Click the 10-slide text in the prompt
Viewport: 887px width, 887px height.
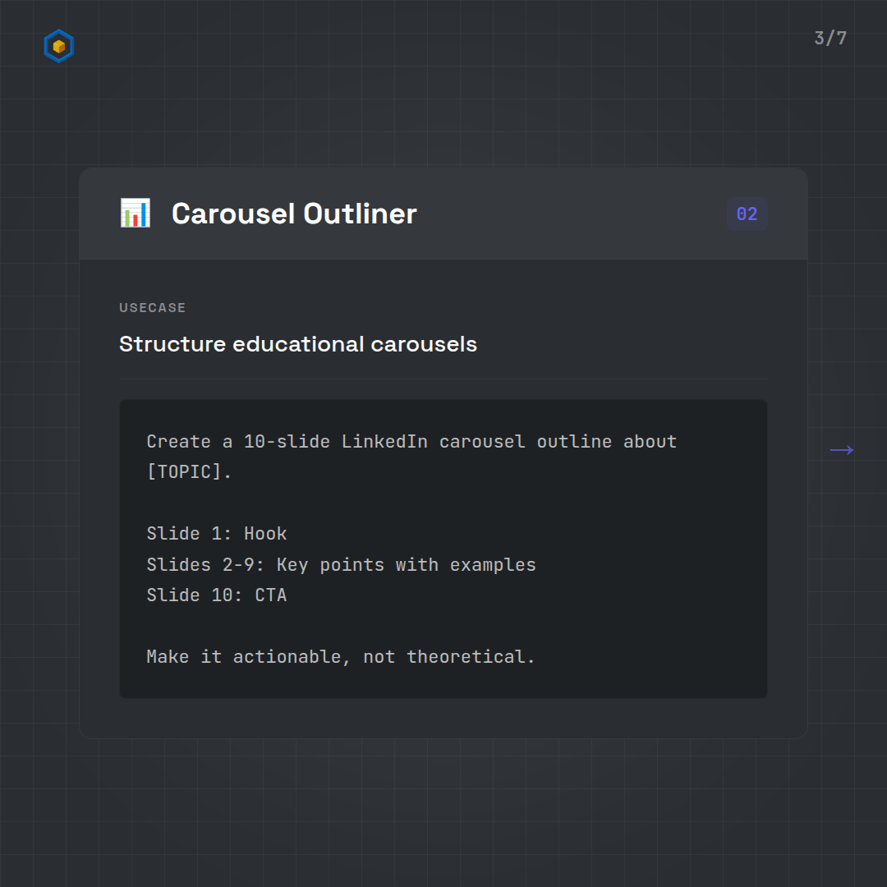pos(287,442)
